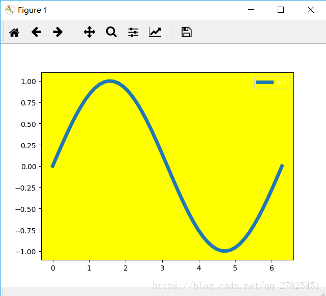Click the x-axis tick label 5
Viewport: 326px width, 296px height.
pos(235,268)
